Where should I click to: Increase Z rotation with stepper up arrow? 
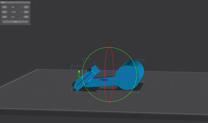point(21,16)
